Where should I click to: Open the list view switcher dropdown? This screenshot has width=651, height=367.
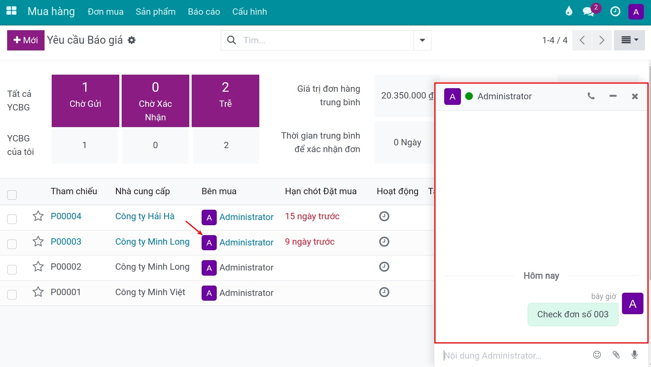(630, 40)
